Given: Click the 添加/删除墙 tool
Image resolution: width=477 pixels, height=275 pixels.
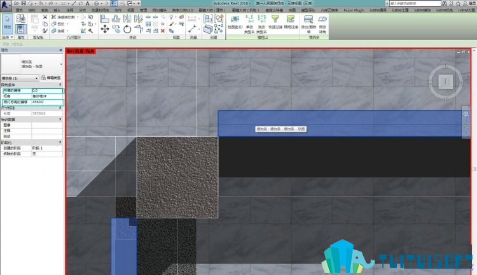Looking at the screenshot, I should click(308, 24).
